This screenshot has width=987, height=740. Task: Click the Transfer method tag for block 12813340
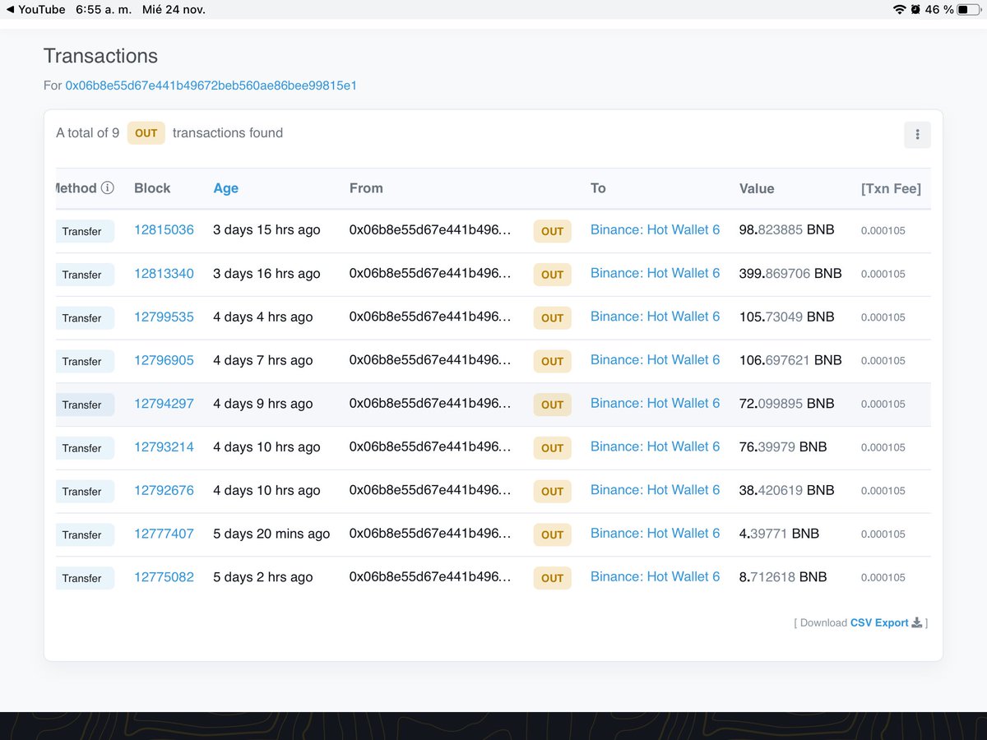tap(84, 275)
